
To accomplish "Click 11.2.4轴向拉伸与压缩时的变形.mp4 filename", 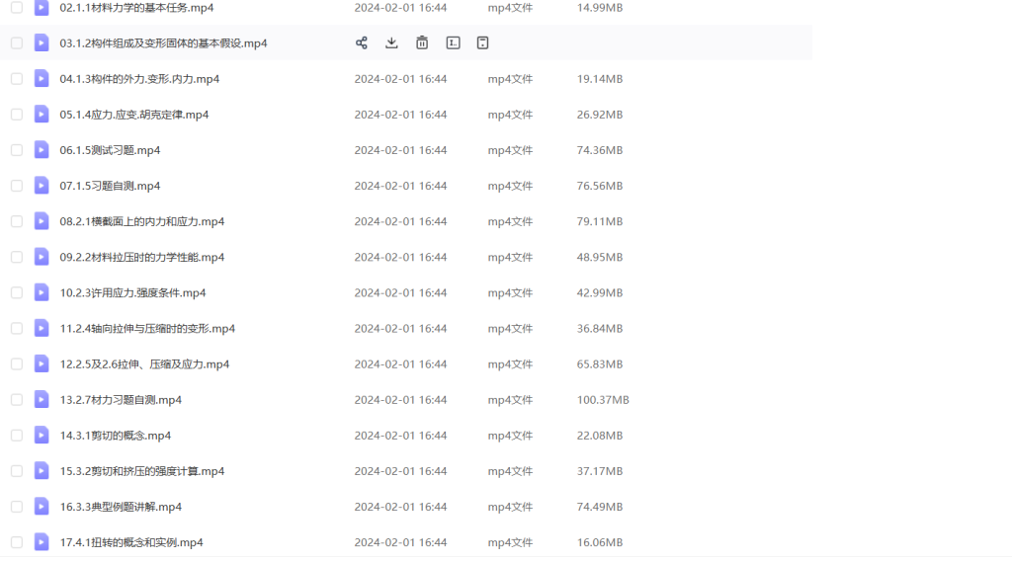I will tap(147, 329).
